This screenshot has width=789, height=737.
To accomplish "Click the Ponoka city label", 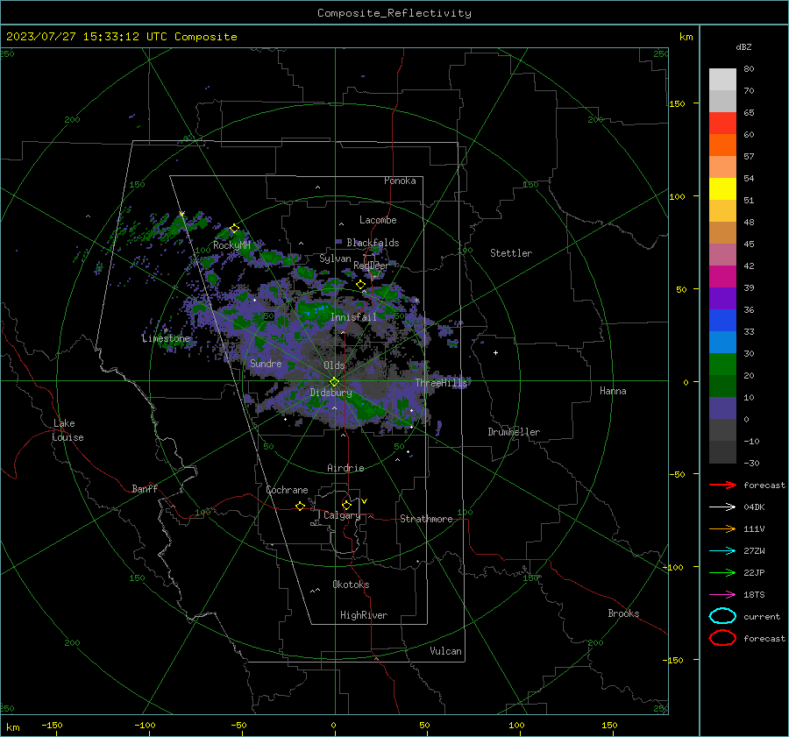I will [400, 181].
